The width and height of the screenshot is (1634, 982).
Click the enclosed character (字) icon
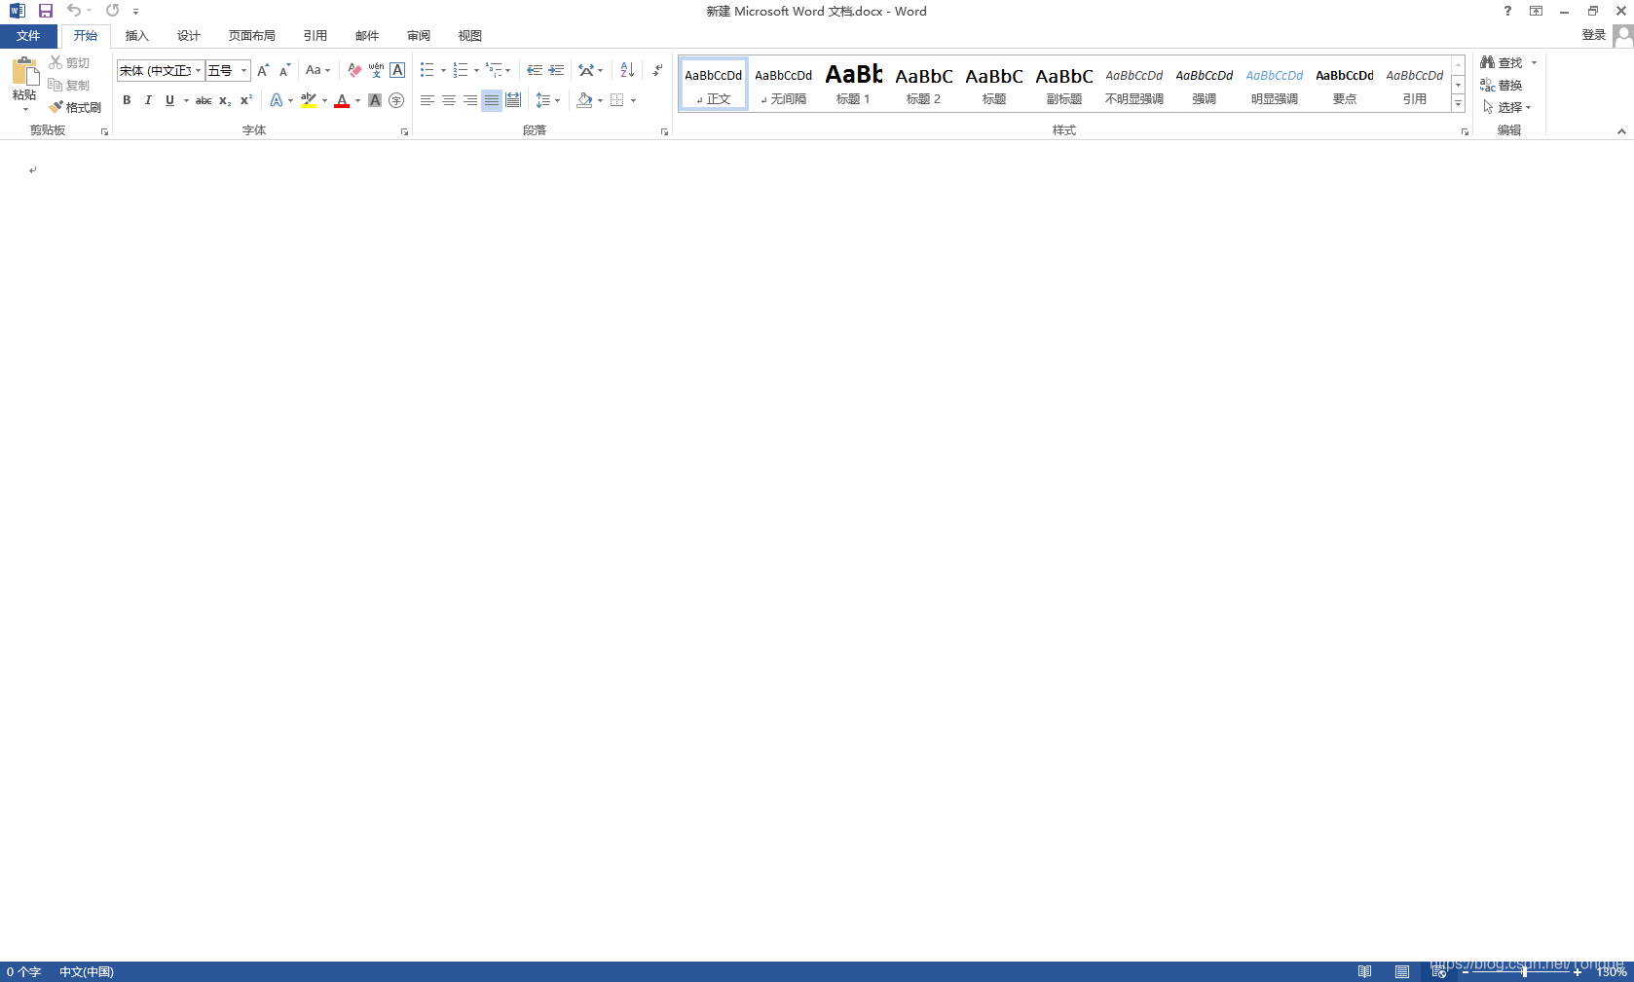click(x=396, y=100)
